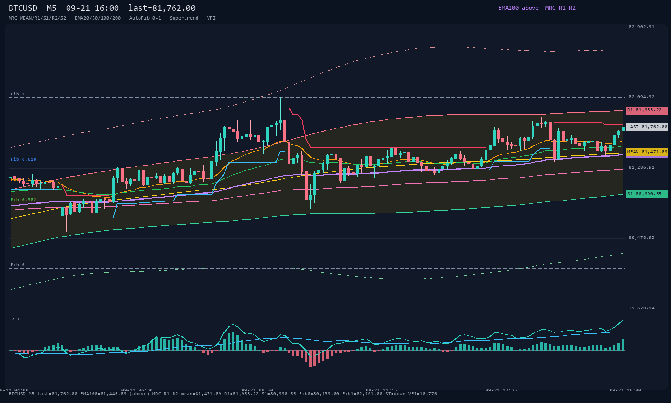Click the 80,478.93 price axis label
671x403 pixels.
coord(641,237)
